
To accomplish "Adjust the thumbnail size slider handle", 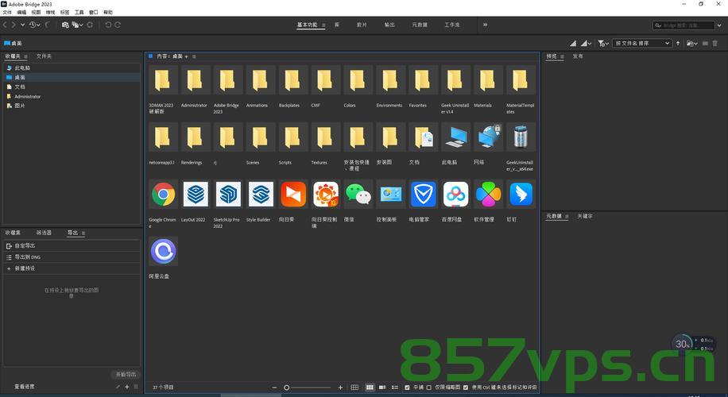I will coord(286,387).
